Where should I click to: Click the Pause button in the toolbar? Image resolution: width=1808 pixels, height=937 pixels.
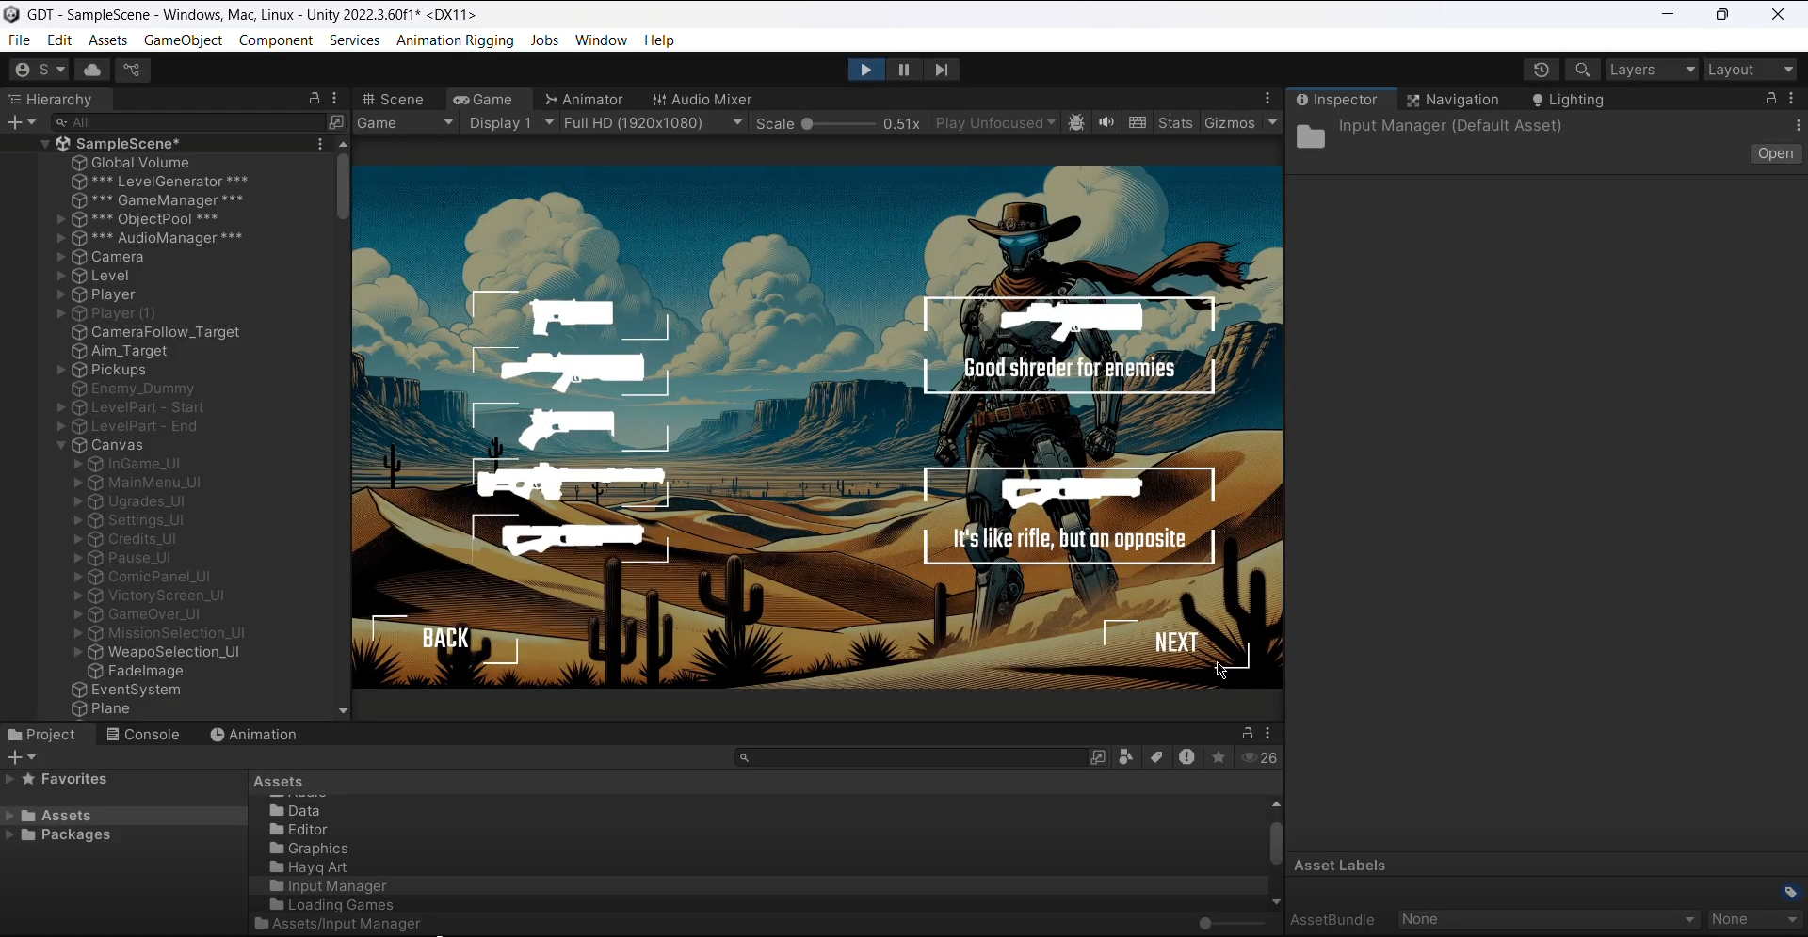[904, 70]
